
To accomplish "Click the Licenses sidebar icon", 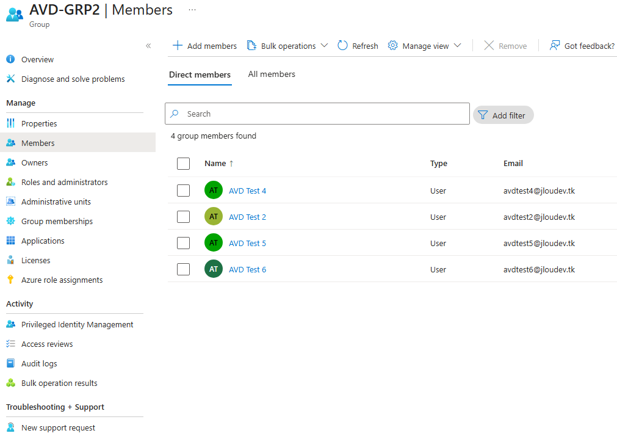I will click(x=10, y=260).
